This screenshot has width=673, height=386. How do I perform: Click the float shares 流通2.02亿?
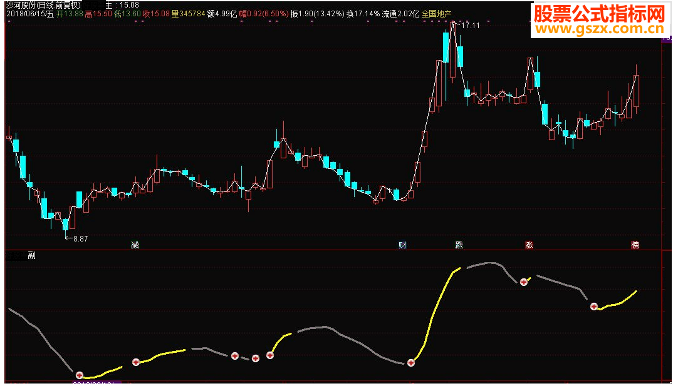pos(400,14)
